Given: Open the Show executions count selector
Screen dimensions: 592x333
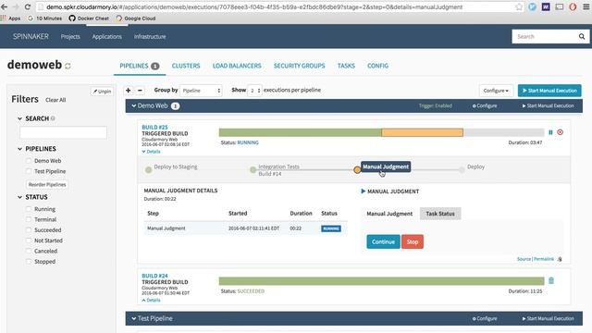Looking at the screenshot, I should pyautogui.click(x=255, y=91).
